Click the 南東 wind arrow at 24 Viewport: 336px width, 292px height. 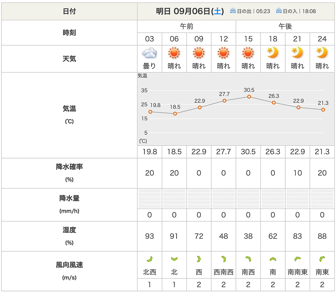(x=322, y=259)
